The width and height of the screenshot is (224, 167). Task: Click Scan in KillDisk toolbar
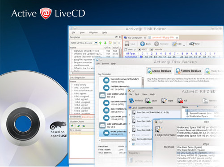[151, 101]
